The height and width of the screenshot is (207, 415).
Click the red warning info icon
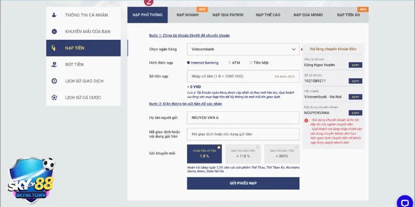pyautogui.click(x=306, y=121)
